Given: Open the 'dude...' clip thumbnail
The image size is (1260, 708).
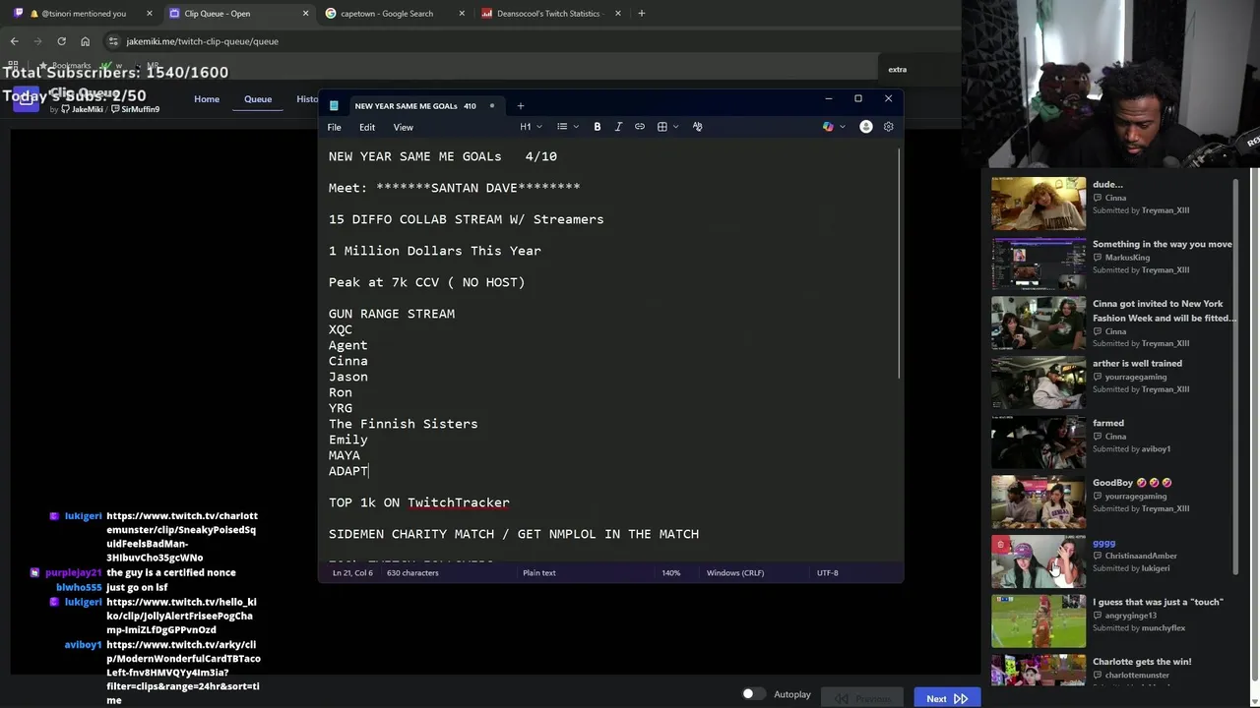Looking at the screenshot, I should 1039,204.
